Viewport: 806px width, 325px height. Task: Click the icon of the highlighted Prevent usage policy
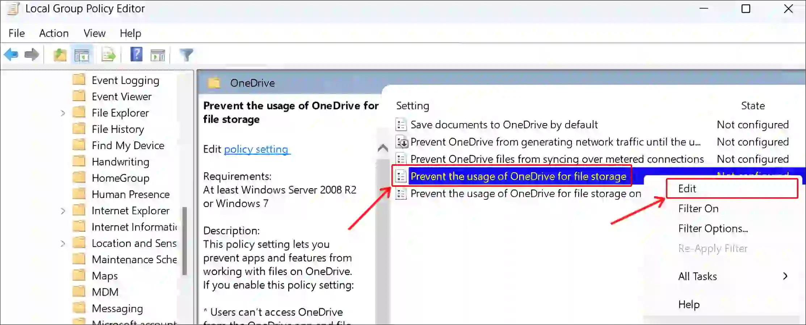tap(401, 176)
